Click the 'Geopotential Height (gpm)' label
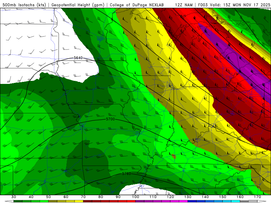 (78, 5)
